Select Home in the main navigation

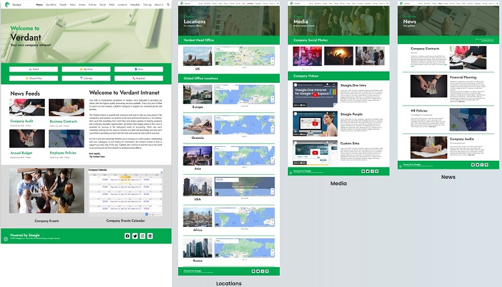39,5
